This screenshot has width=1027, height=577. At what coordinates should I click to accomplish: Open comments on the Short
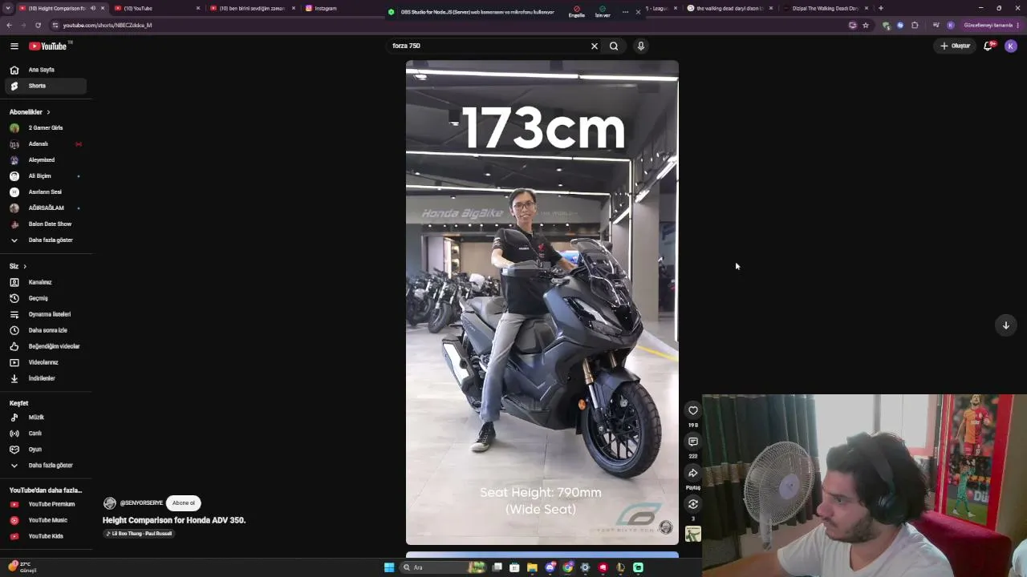(693, 442)
